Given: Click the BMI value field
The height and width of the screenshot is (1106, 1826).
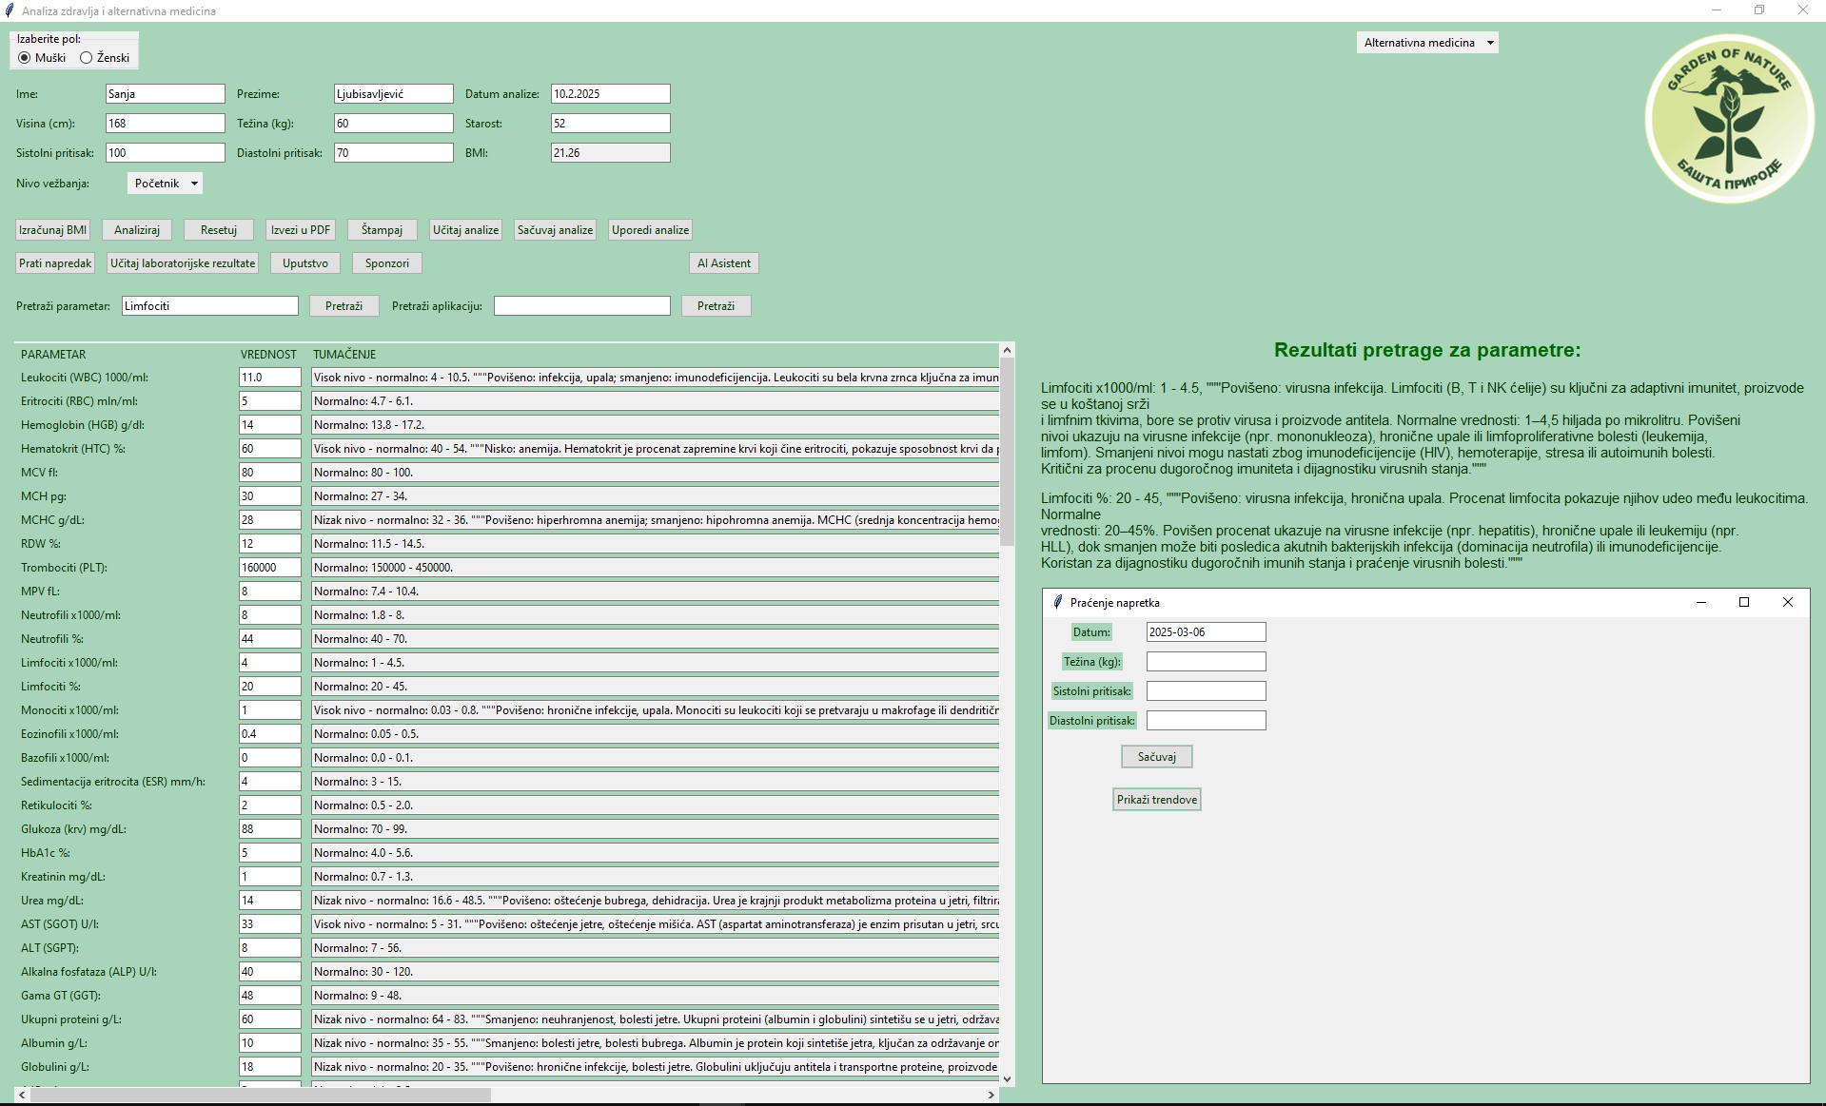Looking at the screenshot, I should pyautogui.click(x=611, y=153).
